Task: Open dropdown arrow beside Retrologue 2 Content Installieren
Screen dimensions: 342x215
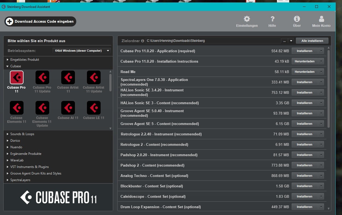Action: click(321, 144)
